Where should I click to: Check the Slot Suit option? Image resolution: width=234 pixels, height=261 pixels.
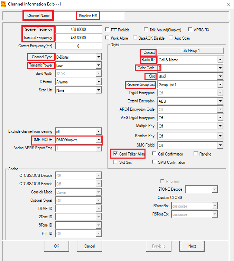115,162
